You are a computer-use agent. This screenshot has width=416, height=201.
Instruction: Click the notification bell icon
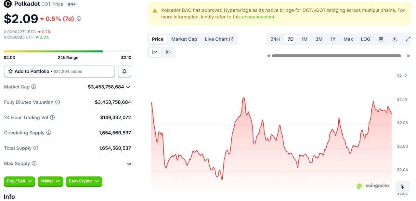pos(124,71)
